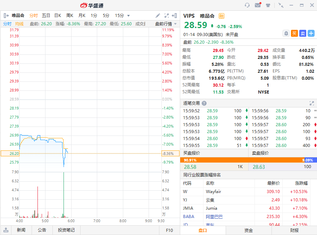Click the 名称 column header
The height and width of the screenshot is (235, 317).
point(210,183)
